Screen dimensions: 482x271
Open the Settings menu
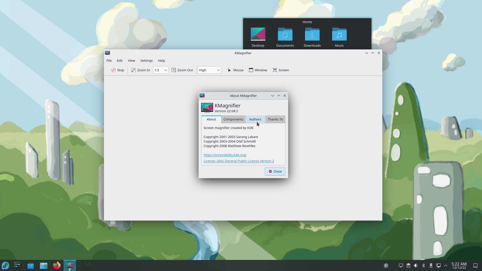point(146,60)
